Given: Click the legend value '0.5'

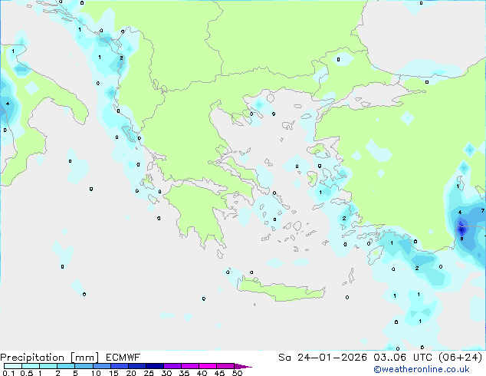Looking at the screenshot, I should point(27,373).
